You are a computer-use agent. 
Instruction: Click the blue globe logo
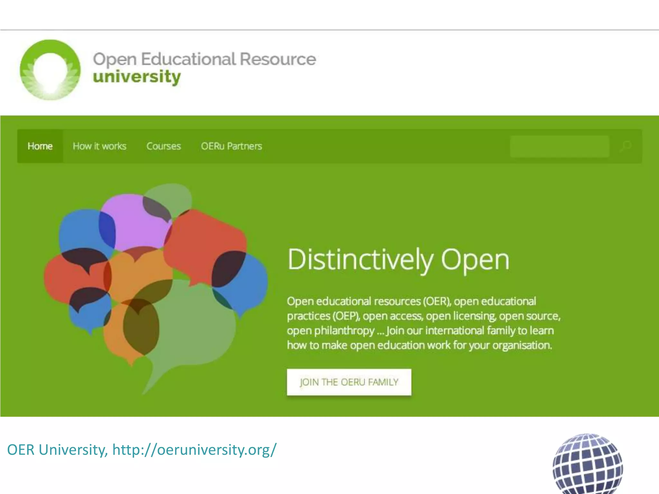click(588, 464)
